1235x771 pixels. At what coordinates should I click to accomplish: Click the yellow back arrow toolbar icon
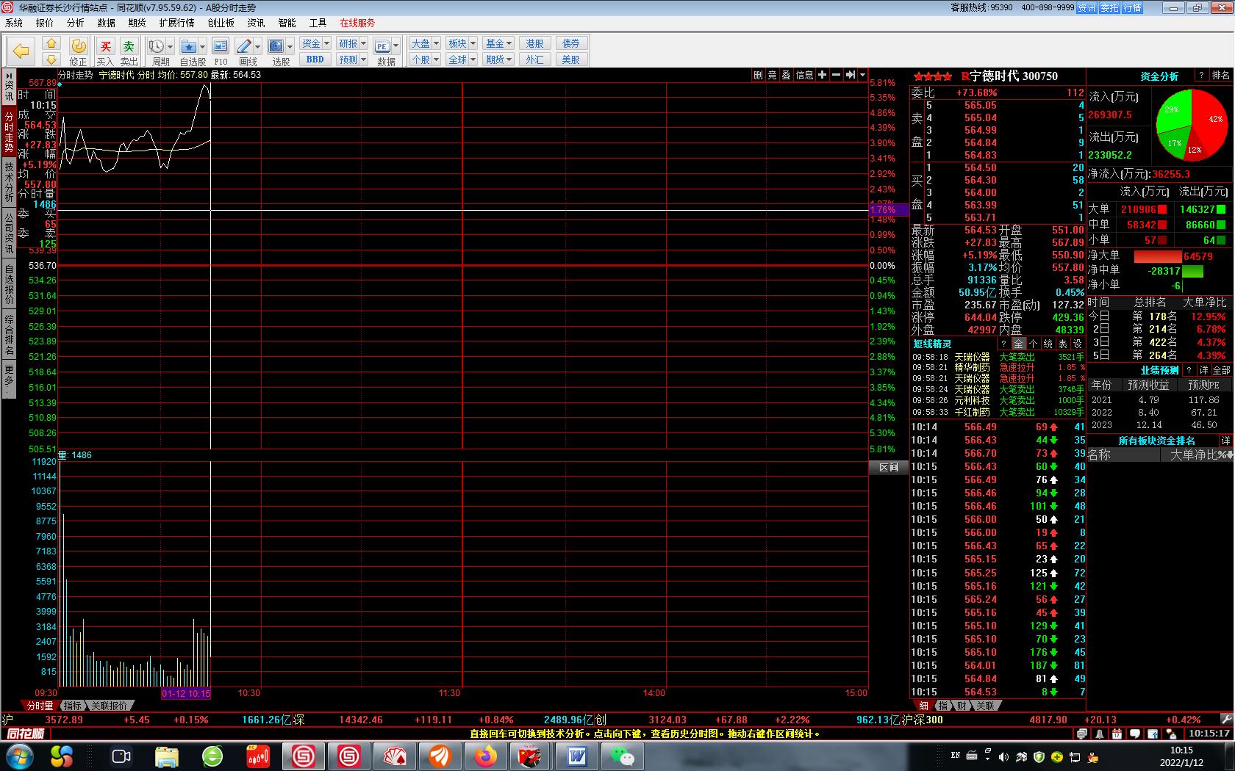[x=21, y=51]
